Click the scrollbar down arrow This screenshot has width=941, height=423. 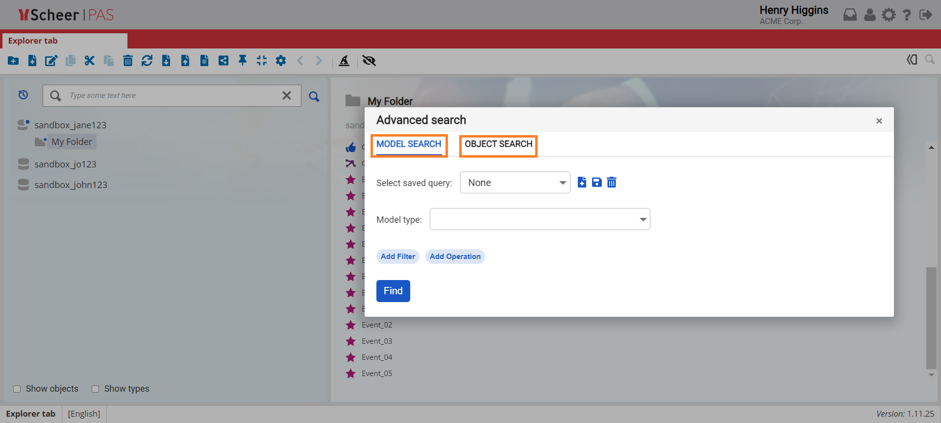931,375
